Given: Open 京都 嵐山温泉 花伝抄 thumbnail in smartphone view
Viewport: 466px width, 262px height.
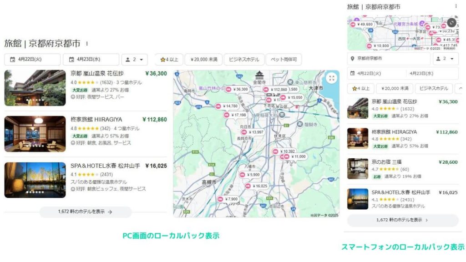Looking at the screenshot, I should tap(358, 108).
